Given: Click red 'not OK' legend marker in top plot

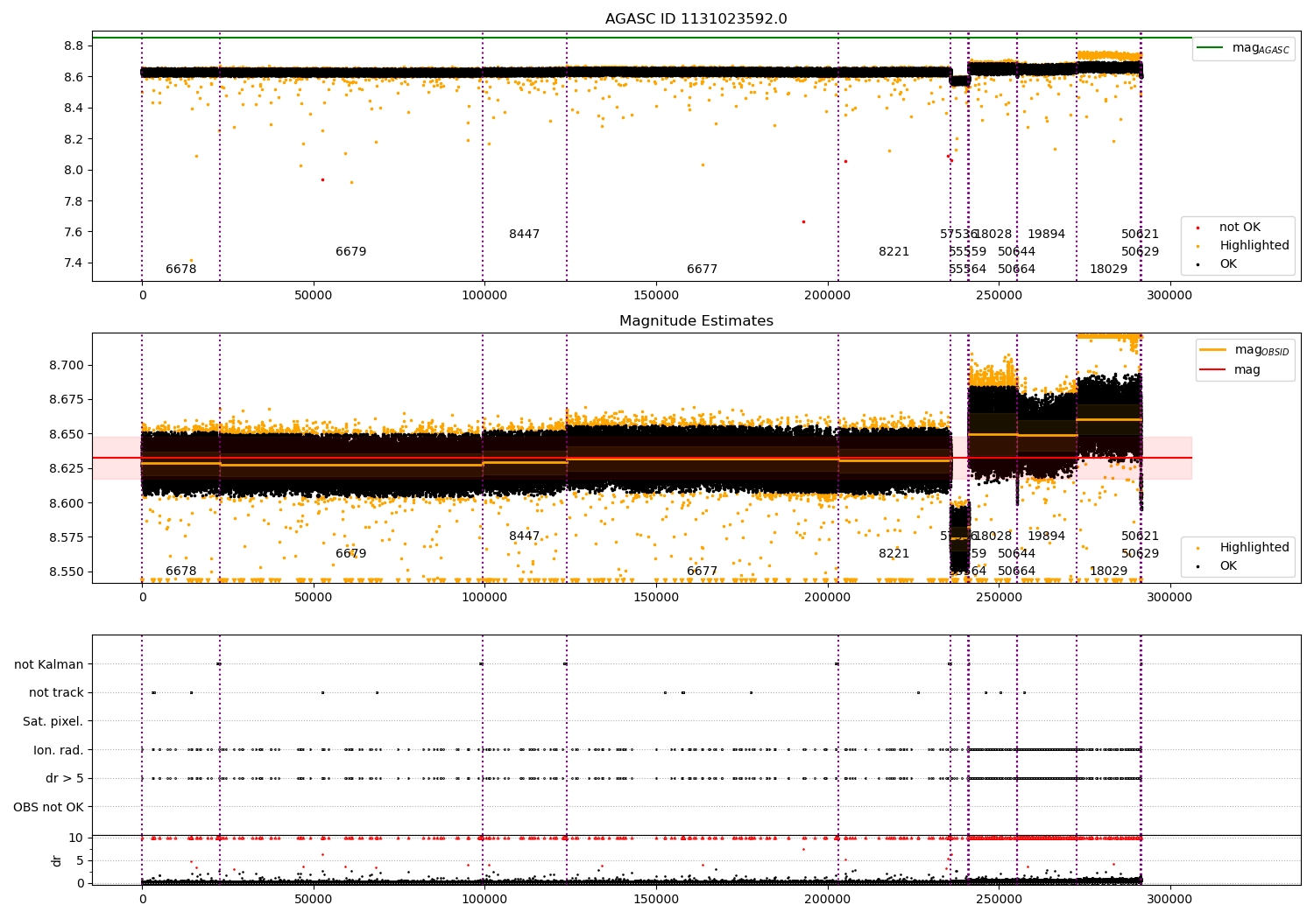Looking at the screenshot, I should point(1197,228).
